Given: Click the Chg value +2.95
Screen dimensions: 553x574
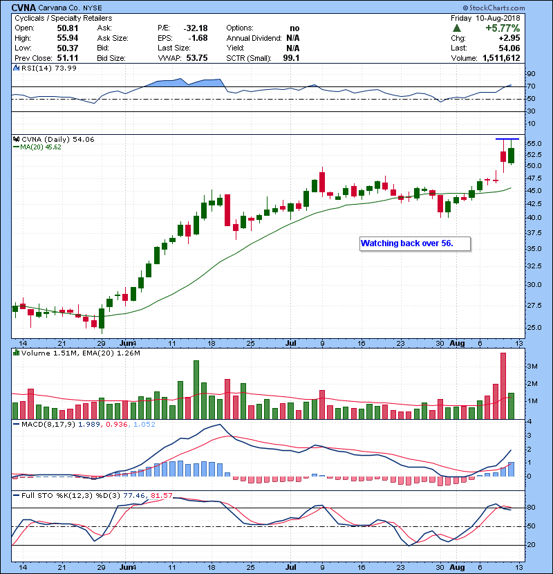Looking at the screenshot, I should (x=509, y=38).
